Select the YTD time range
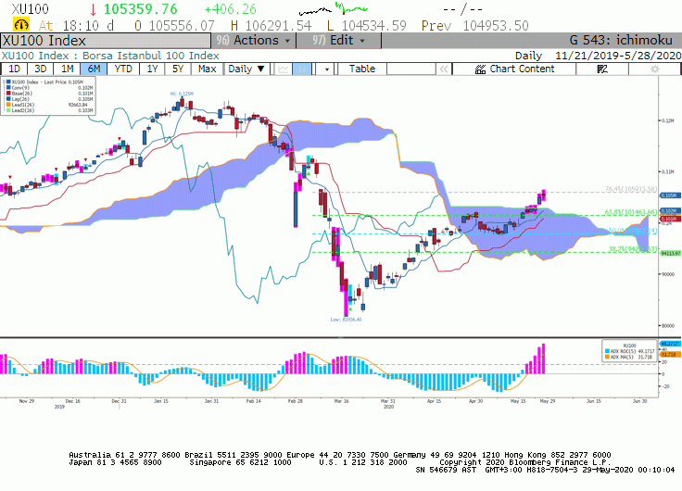Screen dimensions: 682x491 [x=123, y=69]
